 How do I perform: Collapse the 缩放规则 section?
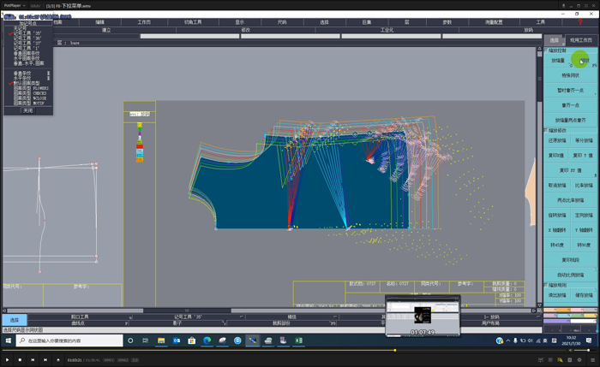(546, 285)
